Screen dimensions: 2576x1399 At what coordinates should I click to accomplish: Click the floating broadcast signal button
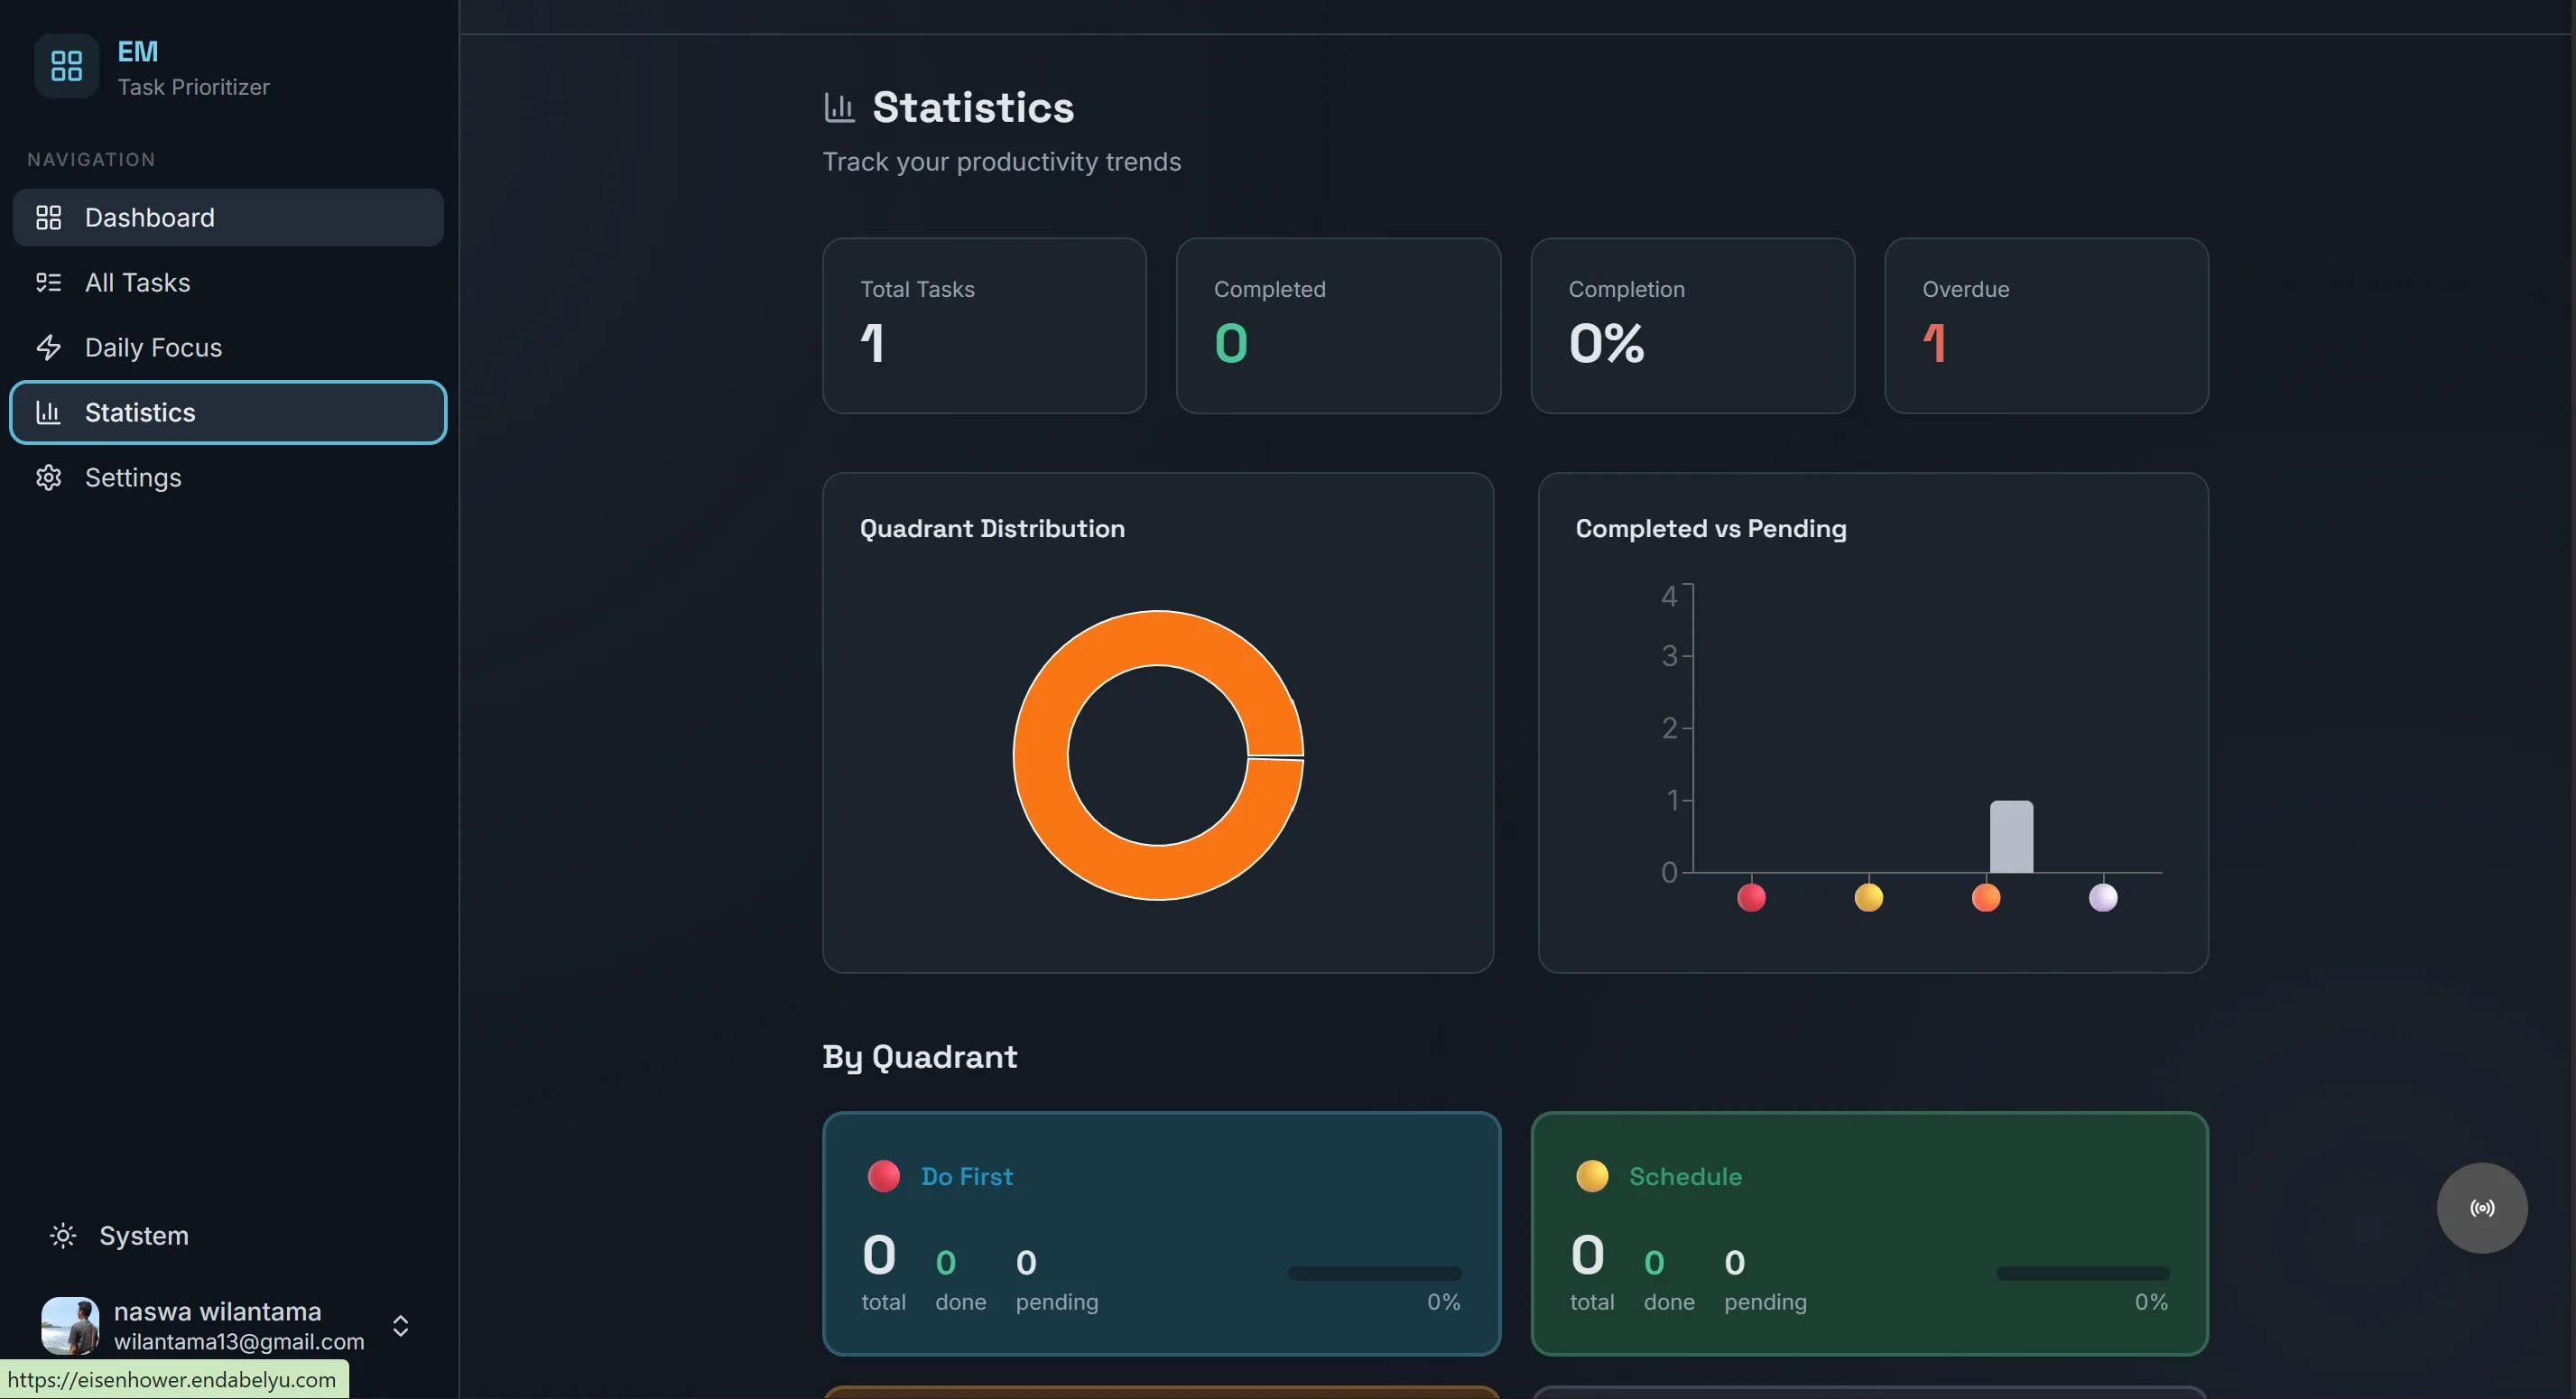pos(2482,1208)
